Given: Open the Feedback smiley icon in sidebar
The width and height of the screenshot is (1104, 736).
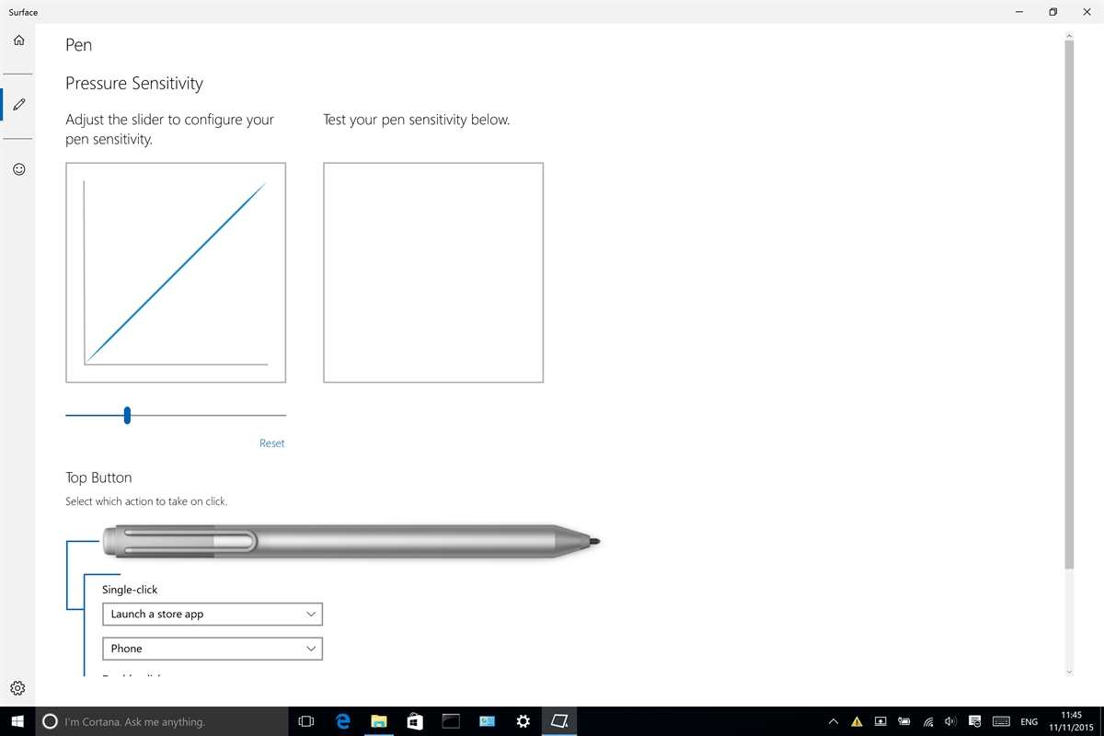Looking at the screenshot, I should [x=18, y=169].
